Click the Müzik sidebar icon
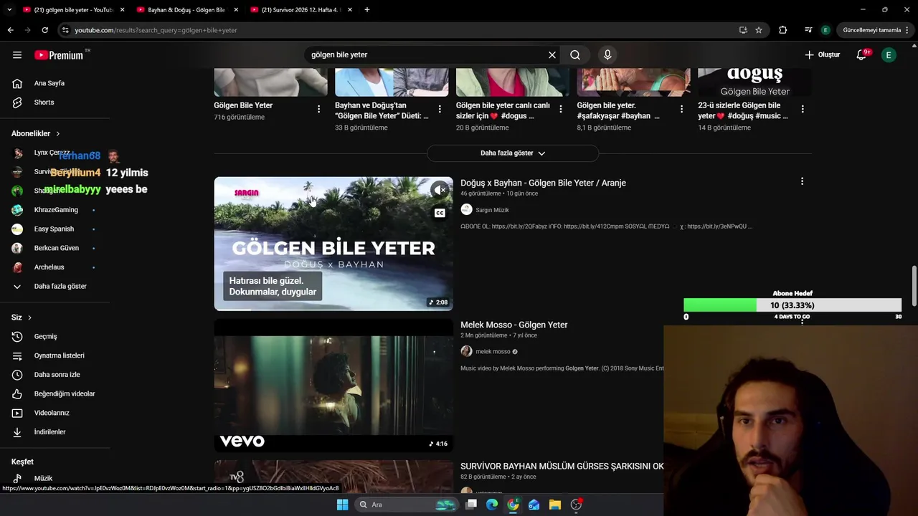Screen dimensions: 918x516 pos(17,478)
